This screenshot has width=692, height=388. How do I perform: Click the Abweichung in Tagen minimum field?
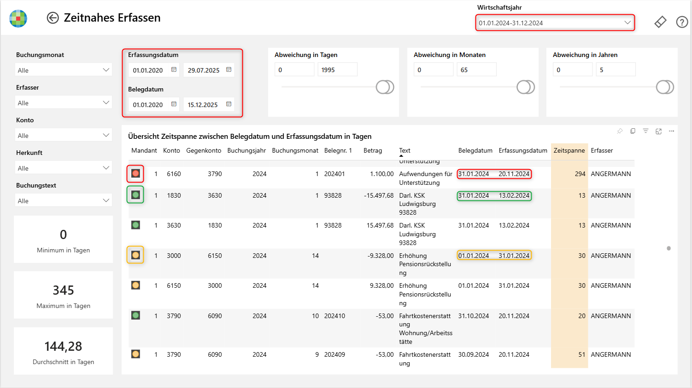294,69
